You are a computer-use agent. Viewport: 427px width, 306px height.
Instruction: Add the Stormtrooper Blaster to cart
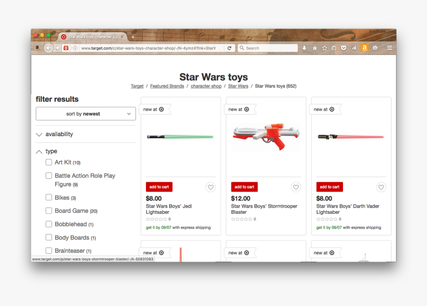point(244,187)
